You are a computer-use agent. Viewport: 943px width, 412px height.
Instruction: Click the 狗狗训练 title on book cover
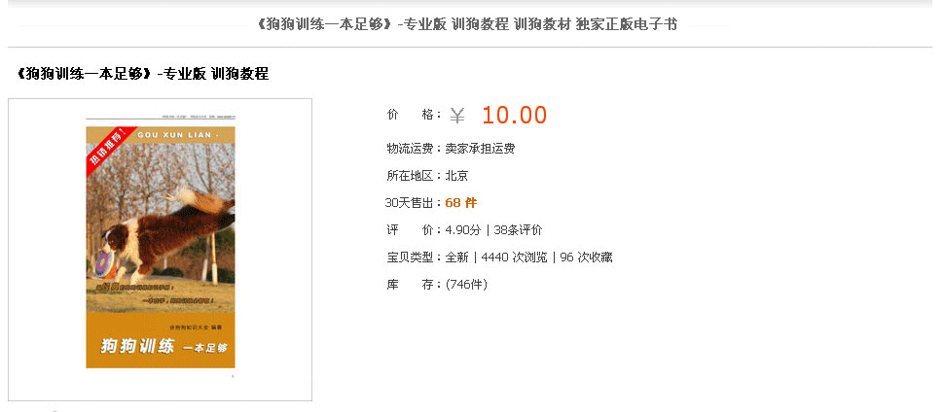click(138, 347)
